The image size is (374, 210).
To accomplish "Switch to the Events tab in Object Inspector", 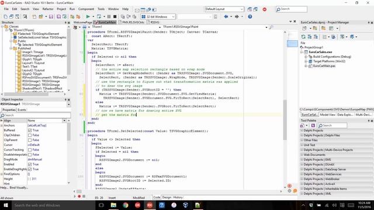I will point(22,110).
